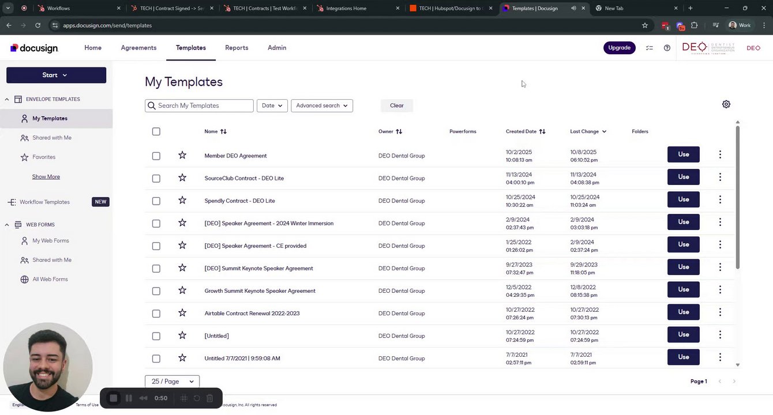This screenshot has width=773, height=415.
Task: Star the [Untitled] template
Action: [182, 335]
